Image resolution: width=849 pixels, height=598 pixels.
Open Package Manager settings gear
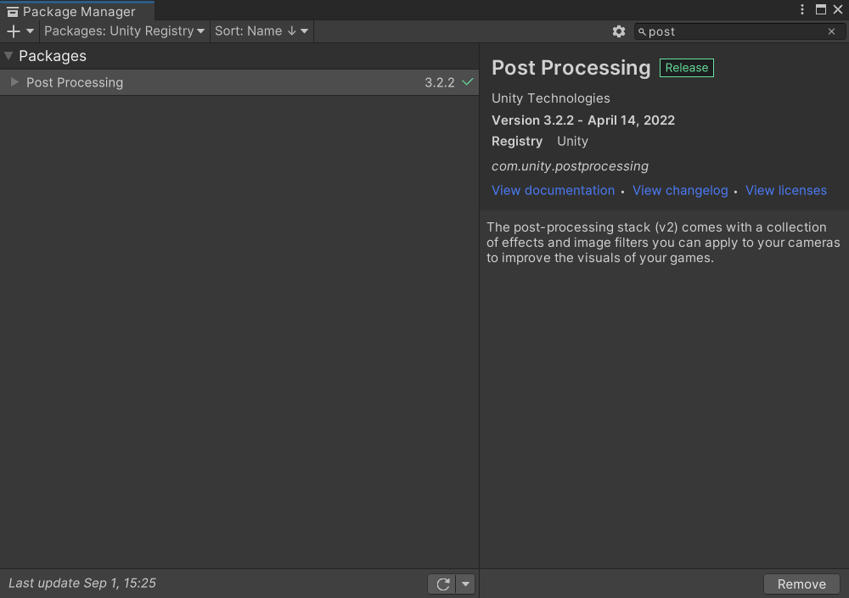[x=619, y=31]
